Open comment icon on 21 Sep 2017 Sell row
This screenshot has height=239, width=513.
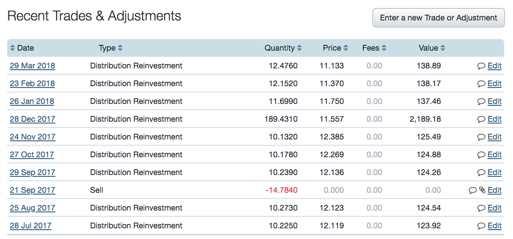tap(472, 191)
